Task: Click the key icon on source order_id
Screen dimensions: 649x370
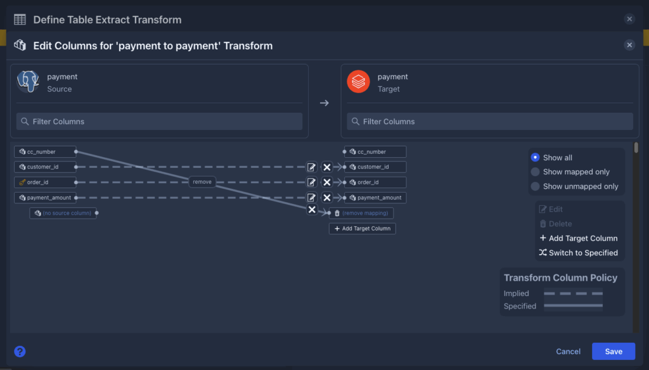Action: click(22, 182)
